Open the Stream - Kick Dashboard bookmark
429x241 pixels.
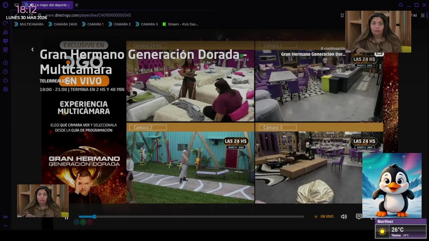click(x=180, y=24)
